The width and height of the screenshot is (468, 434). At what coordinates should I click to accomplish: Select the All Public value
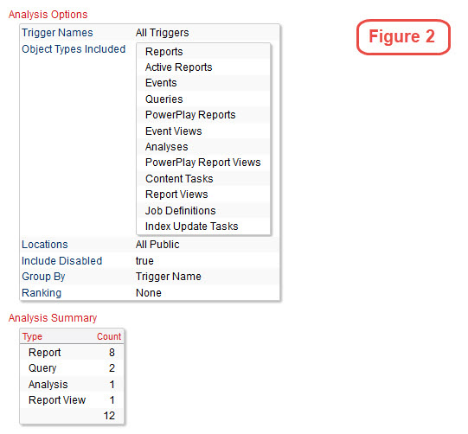coord(157,245)
